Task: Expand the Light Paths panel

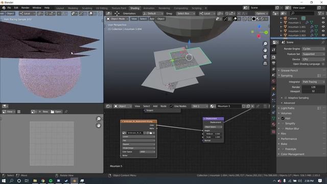Action: point(287,108)
